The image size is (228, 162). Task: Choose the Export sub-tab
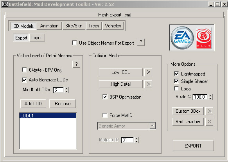21,38
